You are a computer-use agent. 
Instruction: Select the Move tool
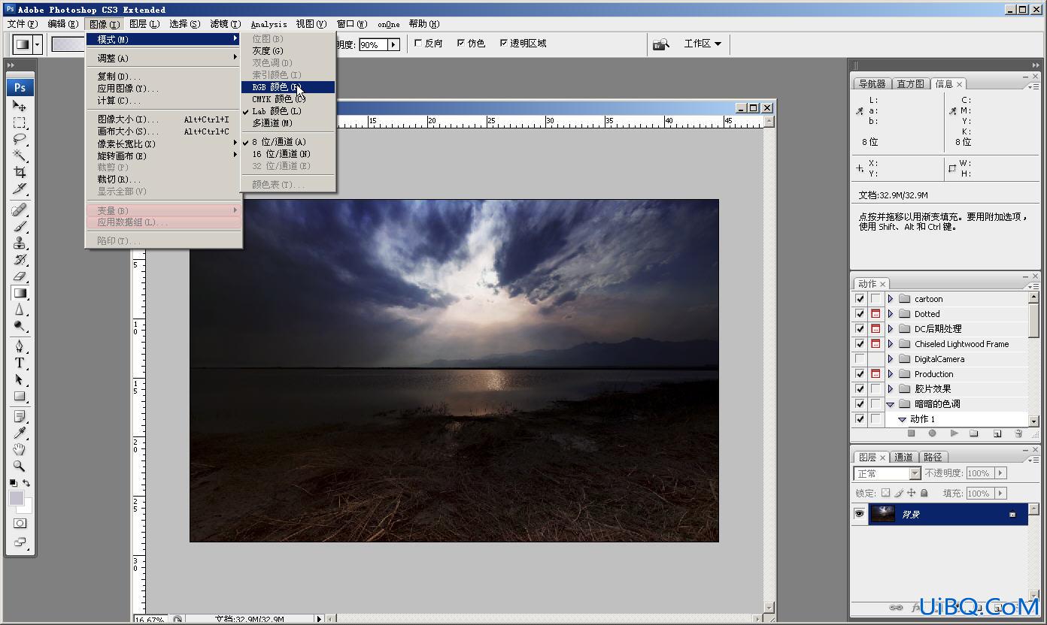pyautogui.click(x=20, y=106)
